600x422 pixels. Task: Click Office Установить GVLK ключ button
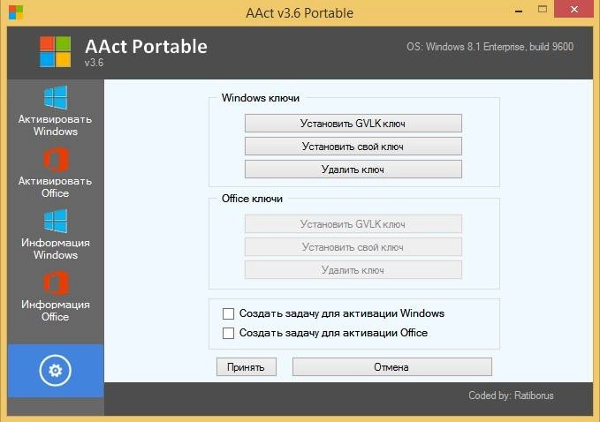353,223
